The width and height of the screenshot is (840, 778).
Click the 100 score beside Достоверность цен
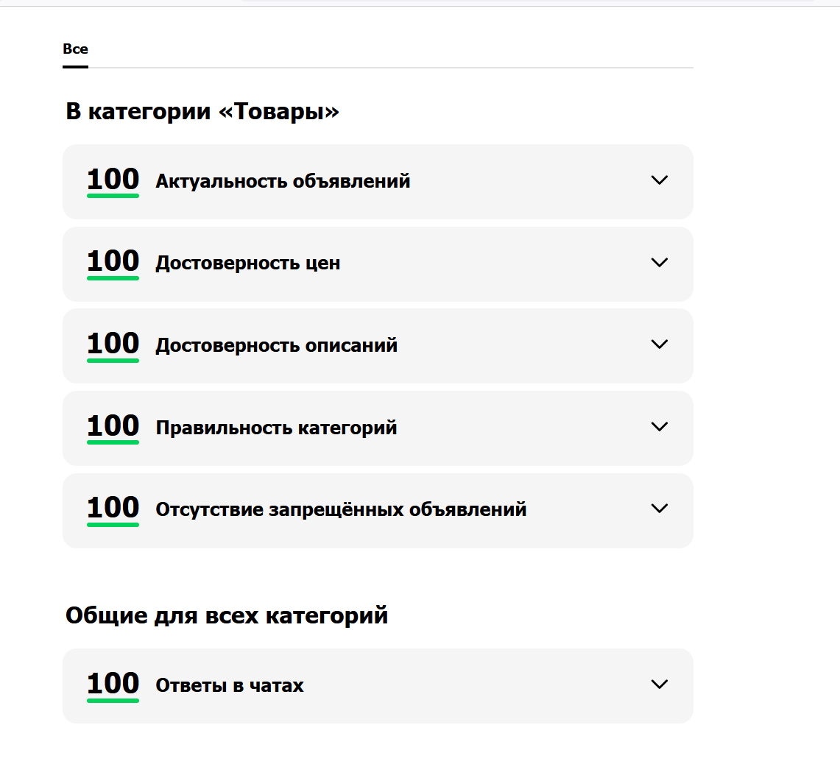pos(113,264)
